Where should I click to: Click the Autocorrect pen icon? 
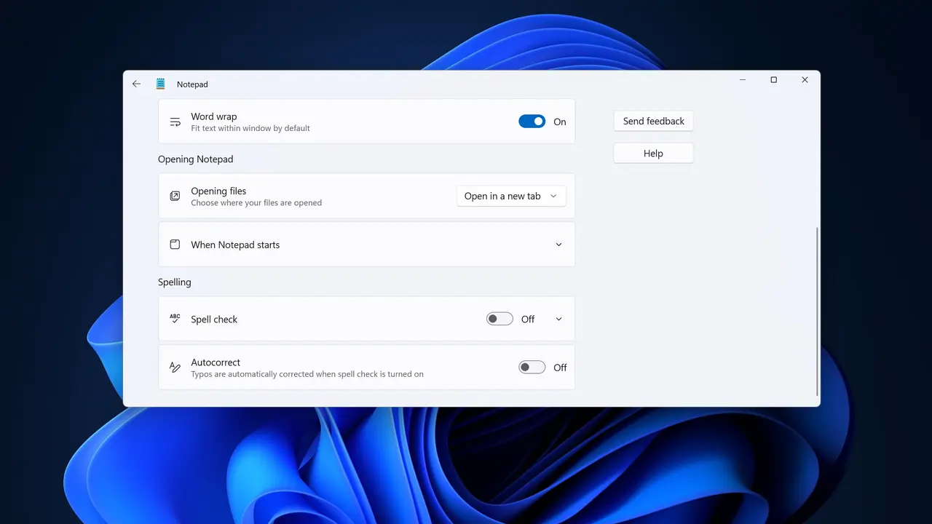tap(175, 368)
